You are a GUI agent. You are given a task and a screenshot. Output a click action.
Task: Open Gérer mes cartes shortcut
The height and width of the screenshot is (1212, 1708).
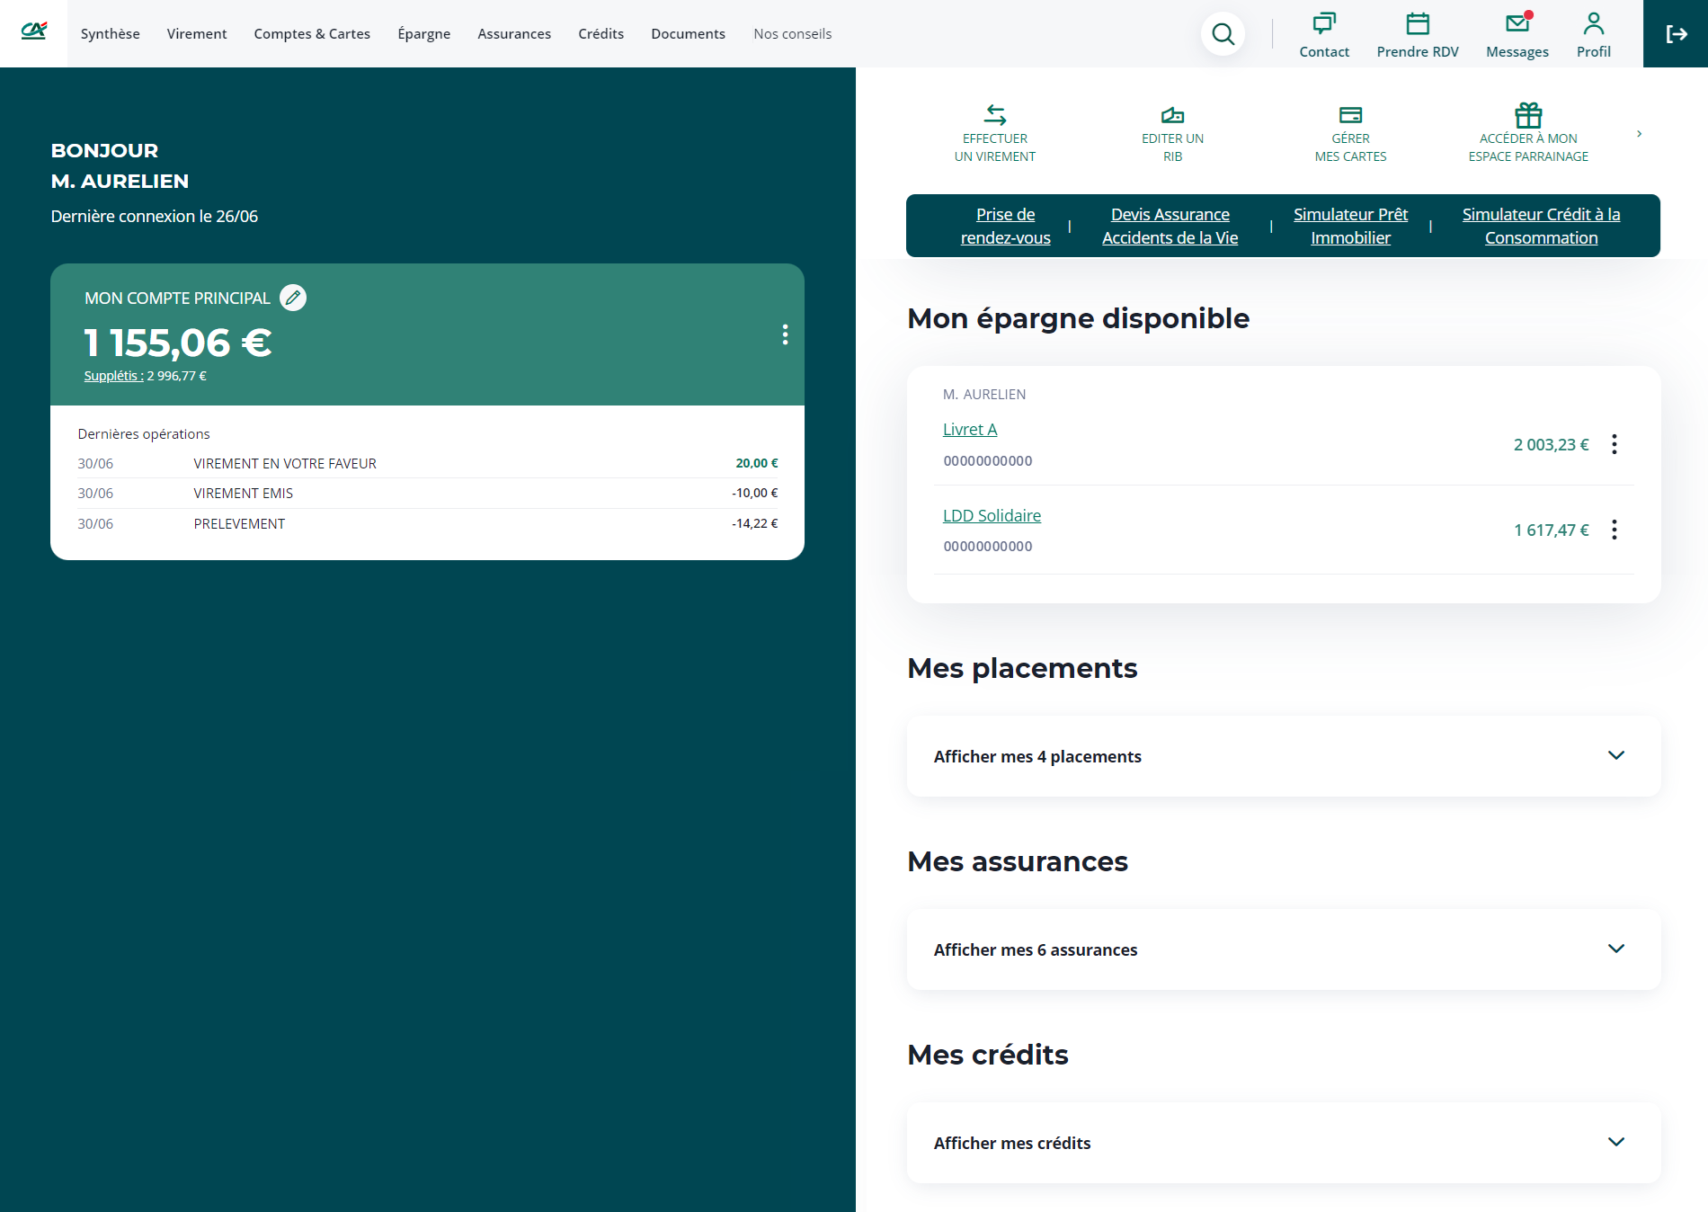point(1350,115)
